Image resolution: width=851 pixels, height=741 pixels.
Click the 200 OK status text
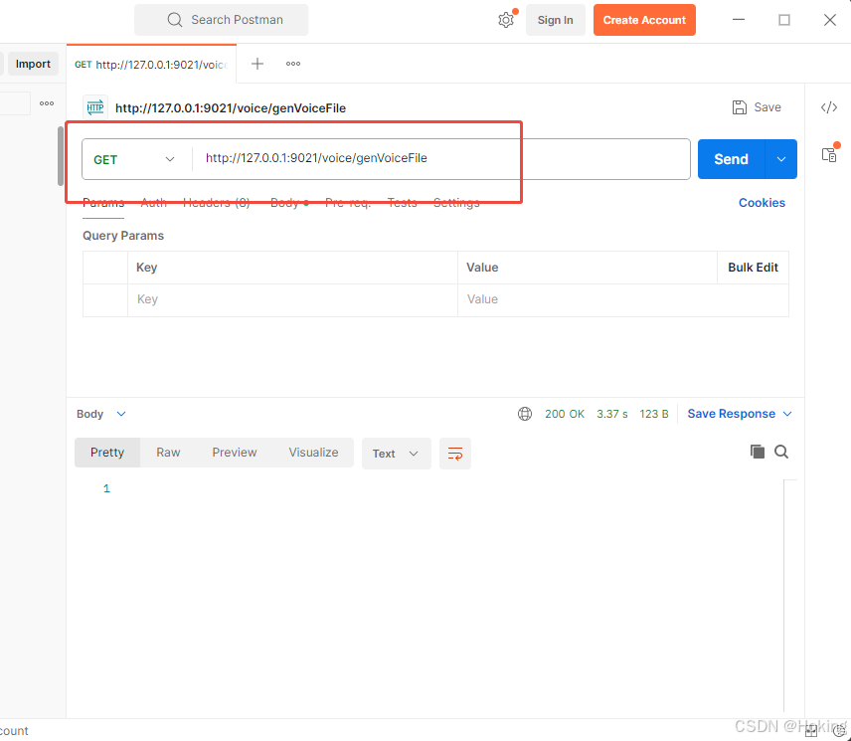click(565, 414)
